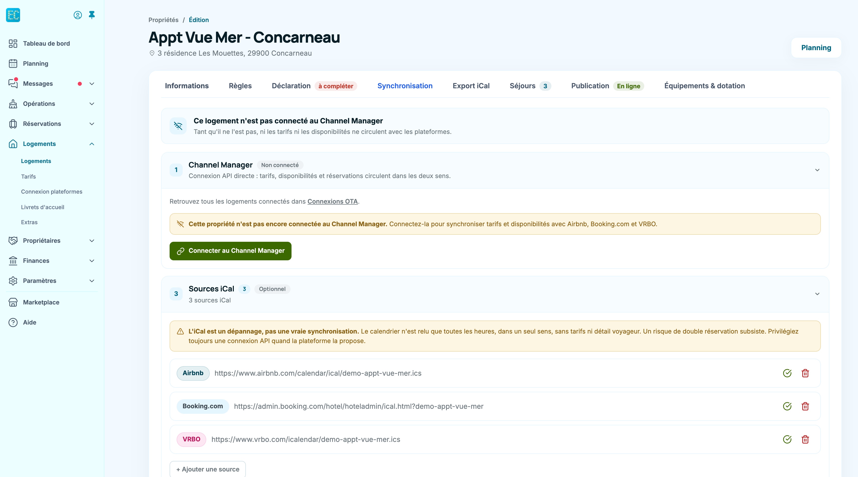The width and height of the screenshot is (858, 477).
Task: Expand the Paramètres menu chevron
Action: click(x=92, y=281)
